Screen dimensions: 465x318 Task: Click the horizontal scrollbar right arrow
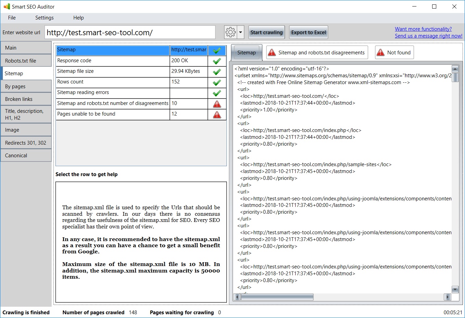[x=448, y=297]
